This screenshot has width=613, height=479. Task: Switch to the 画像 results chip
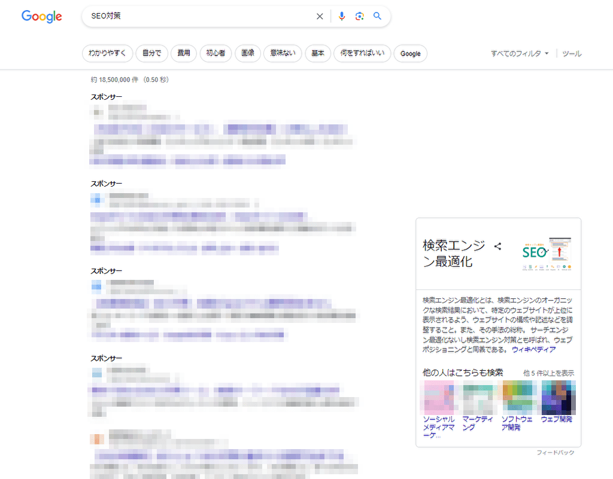[x=248, y=54]
